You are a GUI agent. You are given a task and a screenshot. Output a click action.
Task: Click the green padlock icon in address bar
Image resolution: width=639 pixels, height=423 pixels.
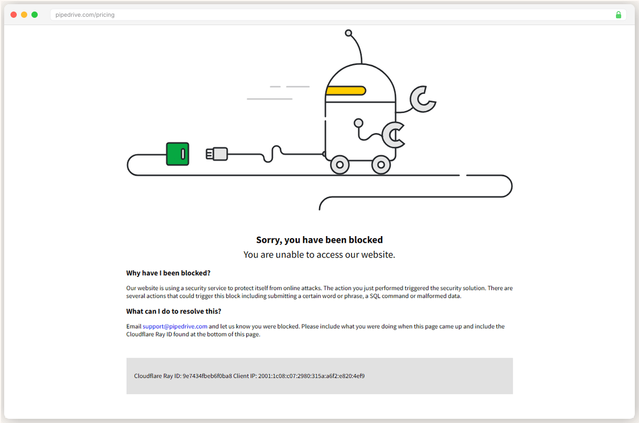[x=619, y=15]
